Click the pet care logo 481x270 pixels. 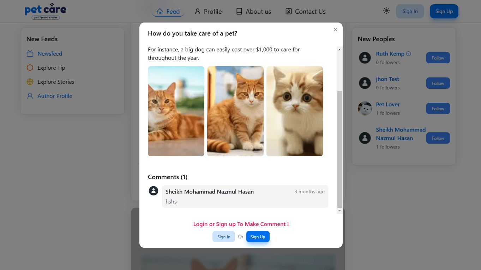[x=45, y=11]
